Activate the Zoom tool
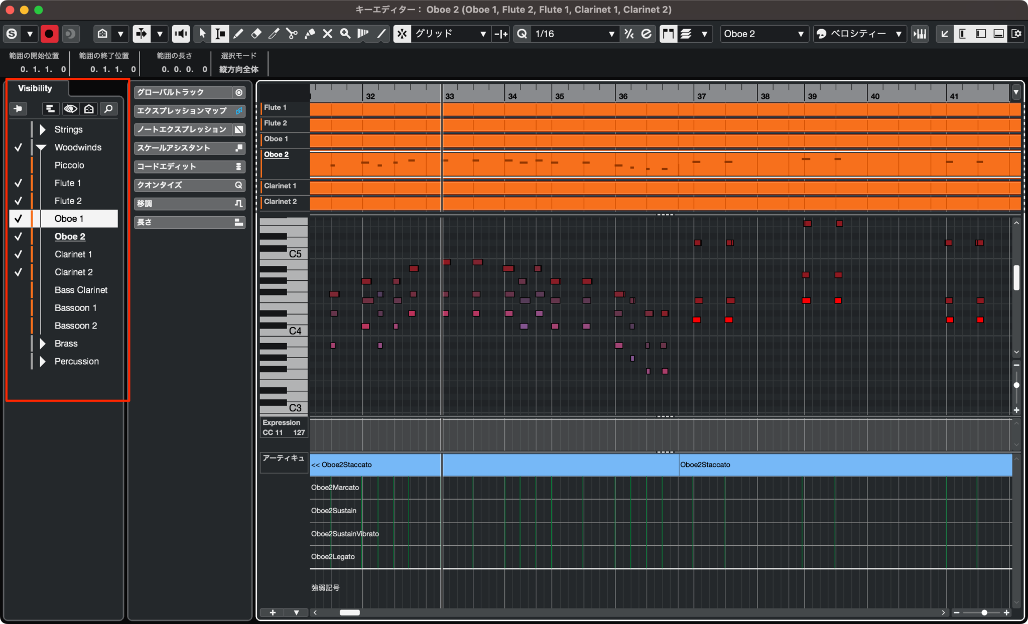This screenshot has height=624, width=1028. tap(345, 34)
